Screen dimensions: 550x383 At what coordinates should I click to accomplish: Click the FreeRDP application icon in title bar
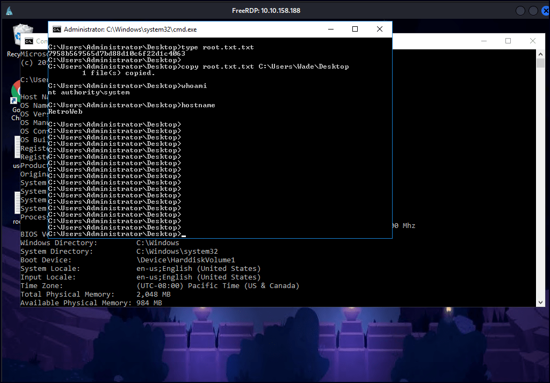(x=10, y=11)
